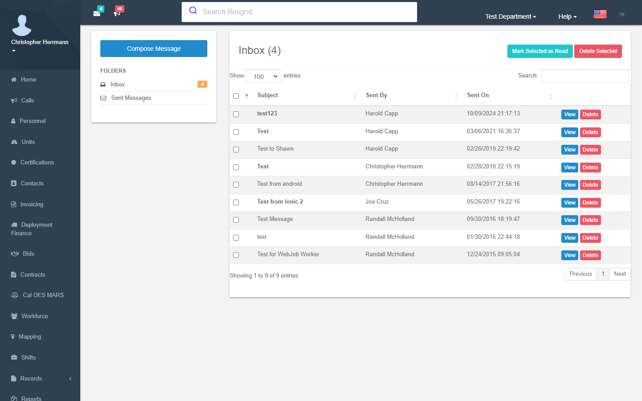Select the Test for WebJob Worker checkbox
The height and width of the screenshot is (401, 642).
pyautogui.click(x=236, y=255)
